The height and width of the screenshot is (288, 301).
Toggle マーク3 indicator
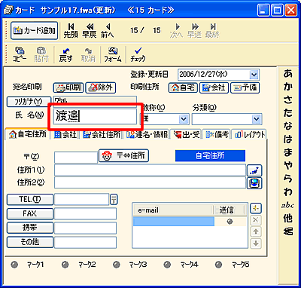pyautogui.click(x=116, y=265)
